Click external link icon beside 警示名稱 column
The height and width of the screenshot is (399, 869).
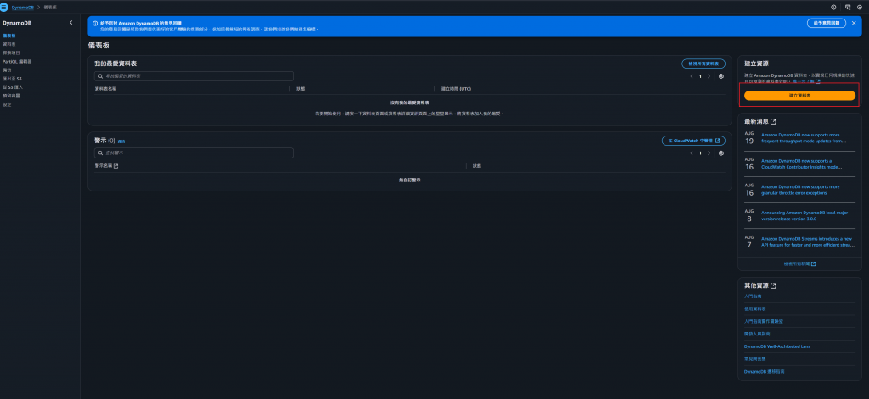click(115, 166)
